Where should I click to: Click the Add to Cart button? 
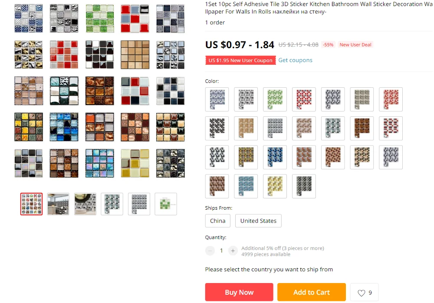(311, 292)
